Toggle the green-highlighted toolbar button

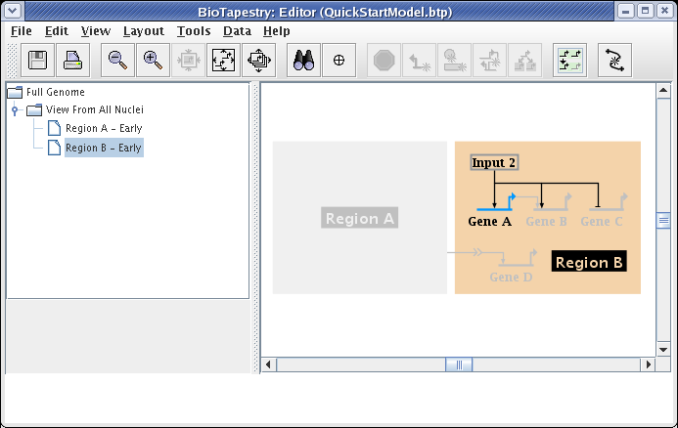pos(568,61)
